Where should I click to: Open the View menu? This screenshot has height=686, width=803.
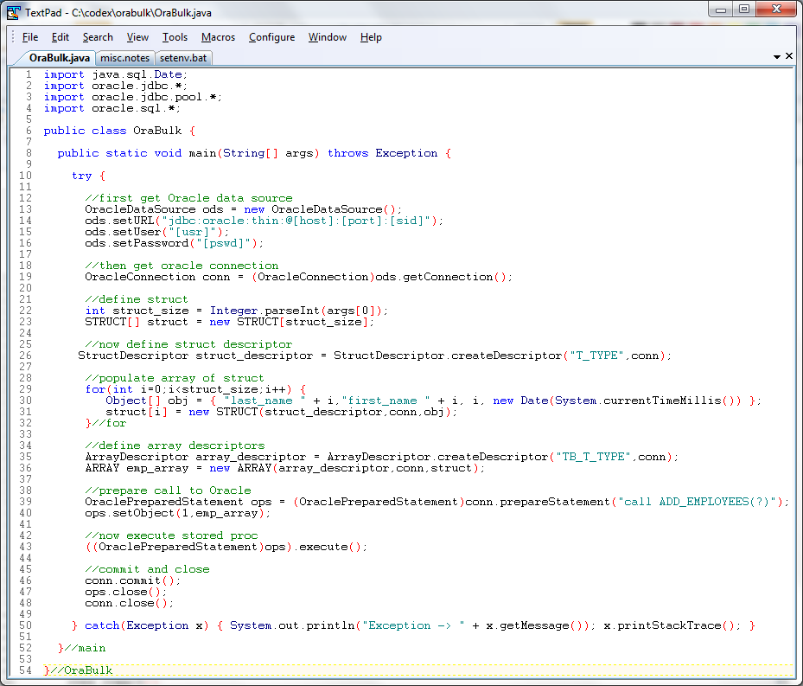(137, 37)
